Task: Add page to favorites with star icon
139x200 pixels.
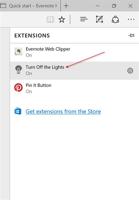Action: click(x=62, y=19)
